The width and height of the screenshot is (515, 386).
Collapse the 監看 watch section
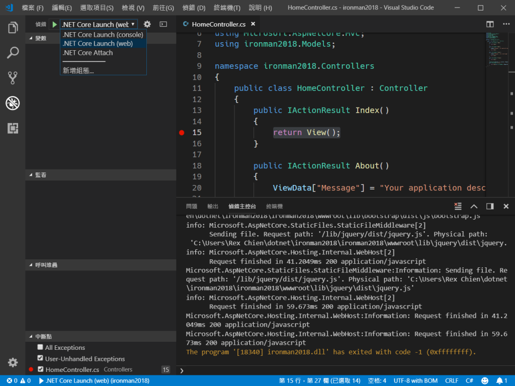[101, 175]
